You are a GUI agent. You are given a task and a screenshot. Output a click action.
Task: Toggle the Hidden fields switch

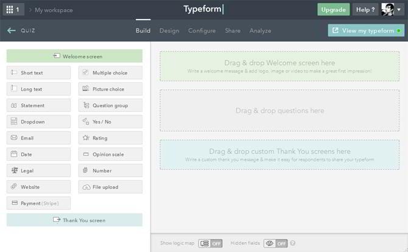(276, 243)
